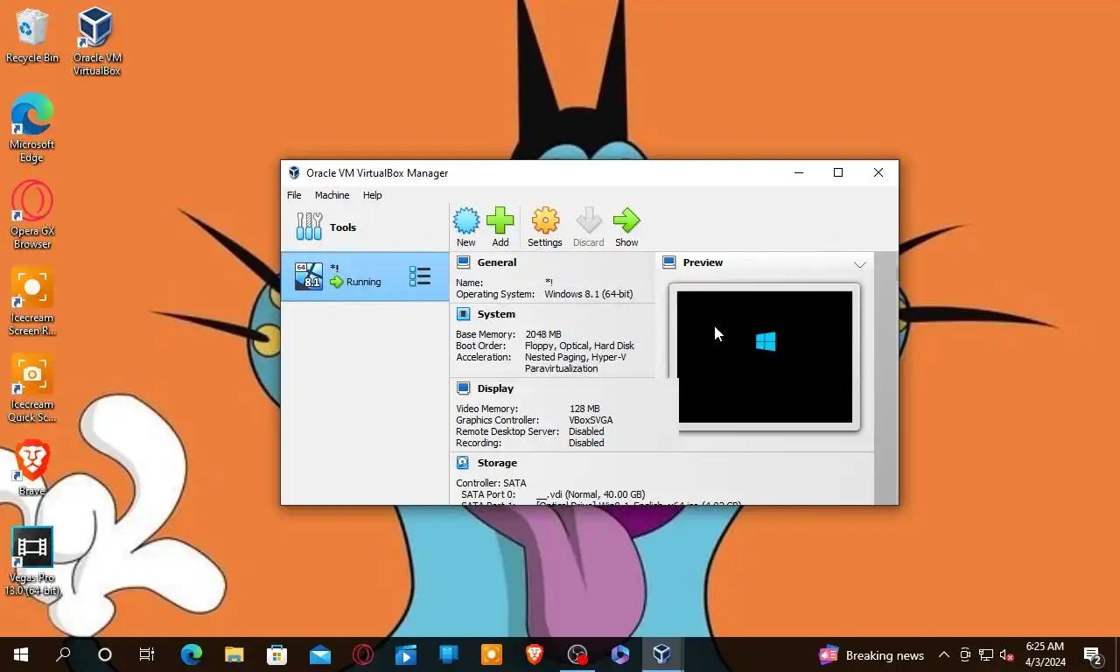Viewport: 1120px width, 672px height.
Task: Open the Machine menu
Action: click(332, 195)
